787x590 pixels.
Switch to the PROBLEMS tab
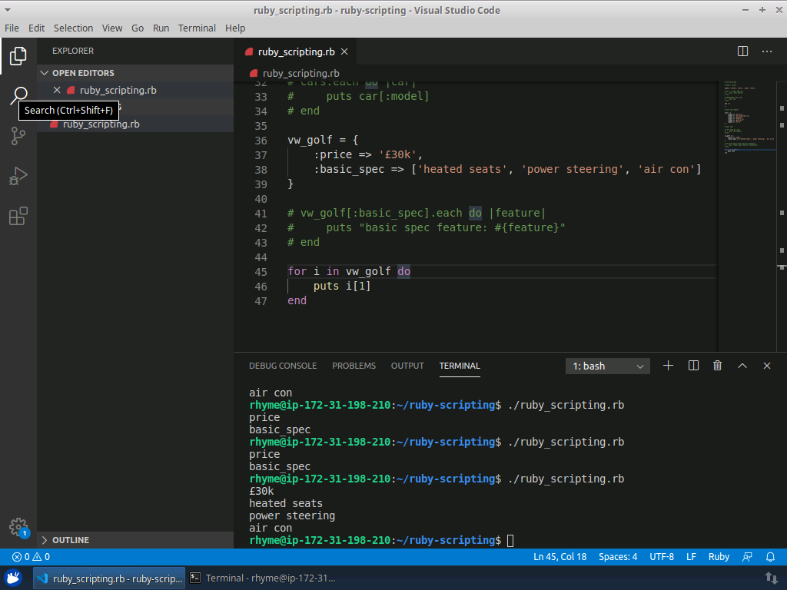click(x=354, y=366)
